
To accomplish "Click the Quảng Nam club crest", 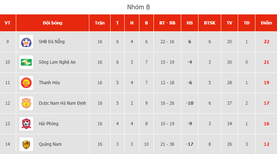I will coord(26,144).
